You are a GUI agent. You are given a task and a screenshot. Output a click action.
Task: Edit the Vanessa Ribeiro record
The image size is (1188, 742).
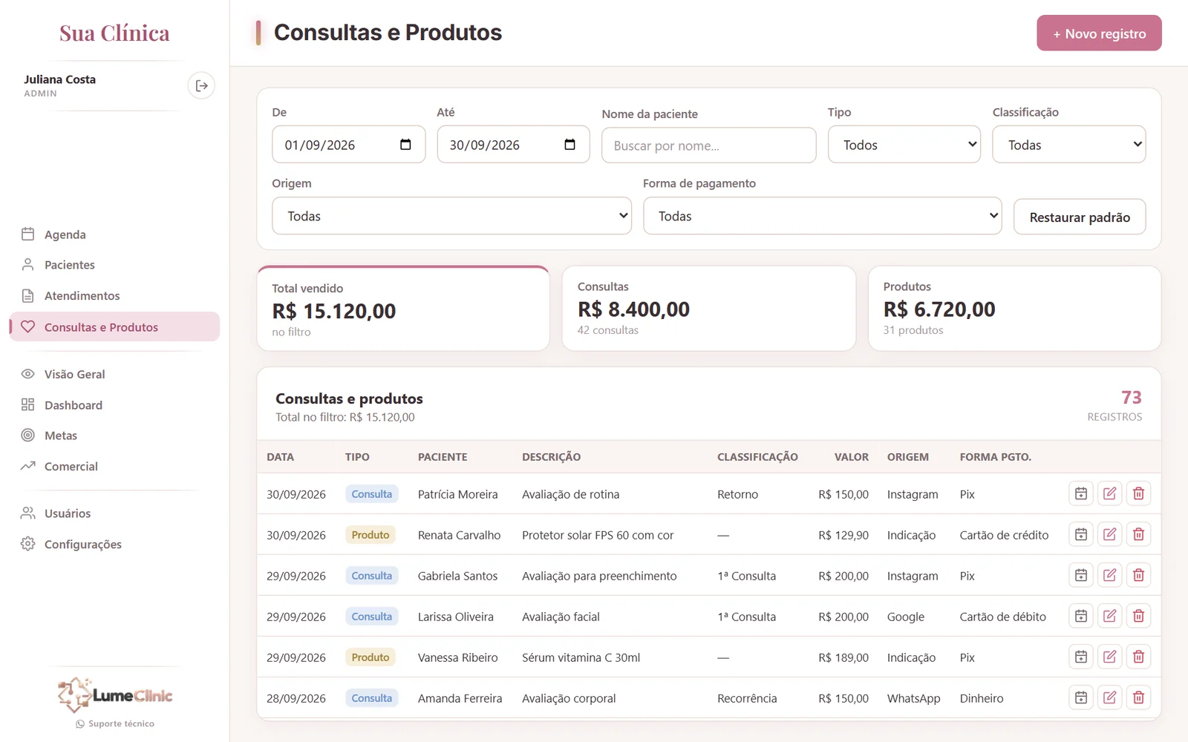point(1109,657)
